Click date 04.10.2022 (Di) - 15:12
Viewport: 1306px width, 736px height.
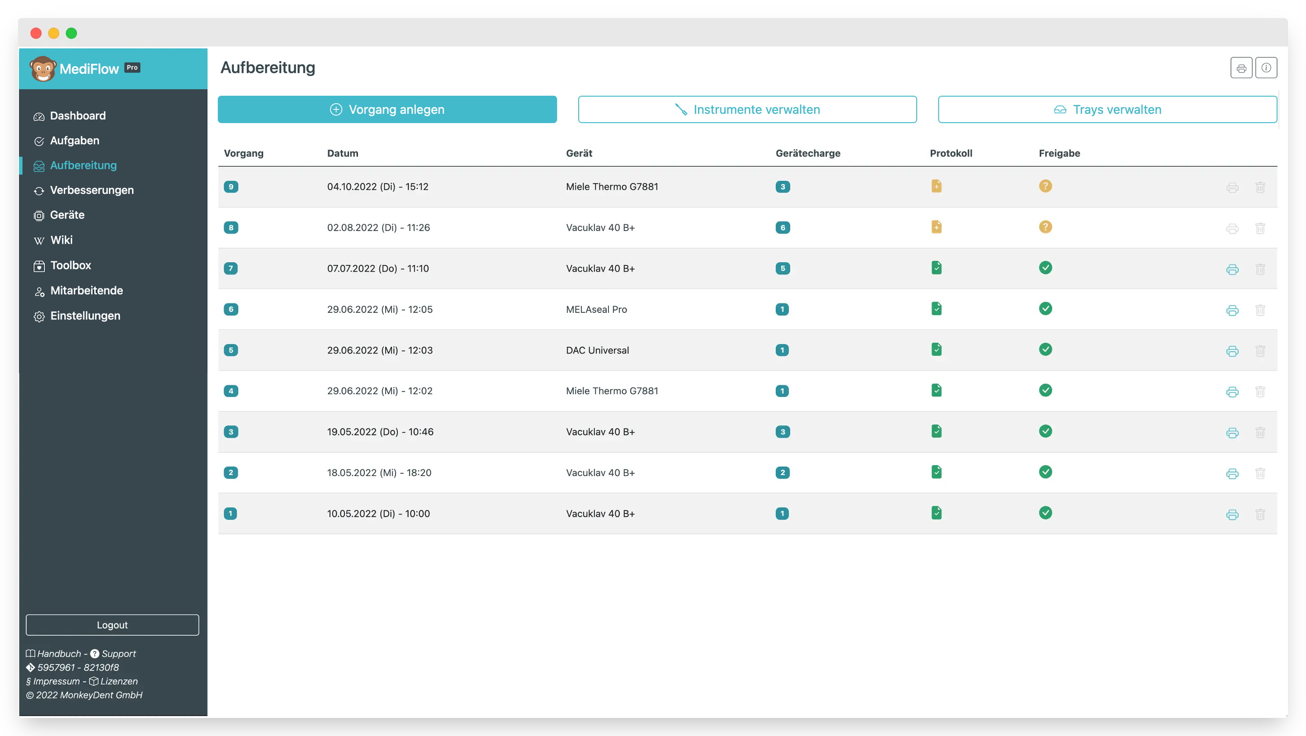378,187
